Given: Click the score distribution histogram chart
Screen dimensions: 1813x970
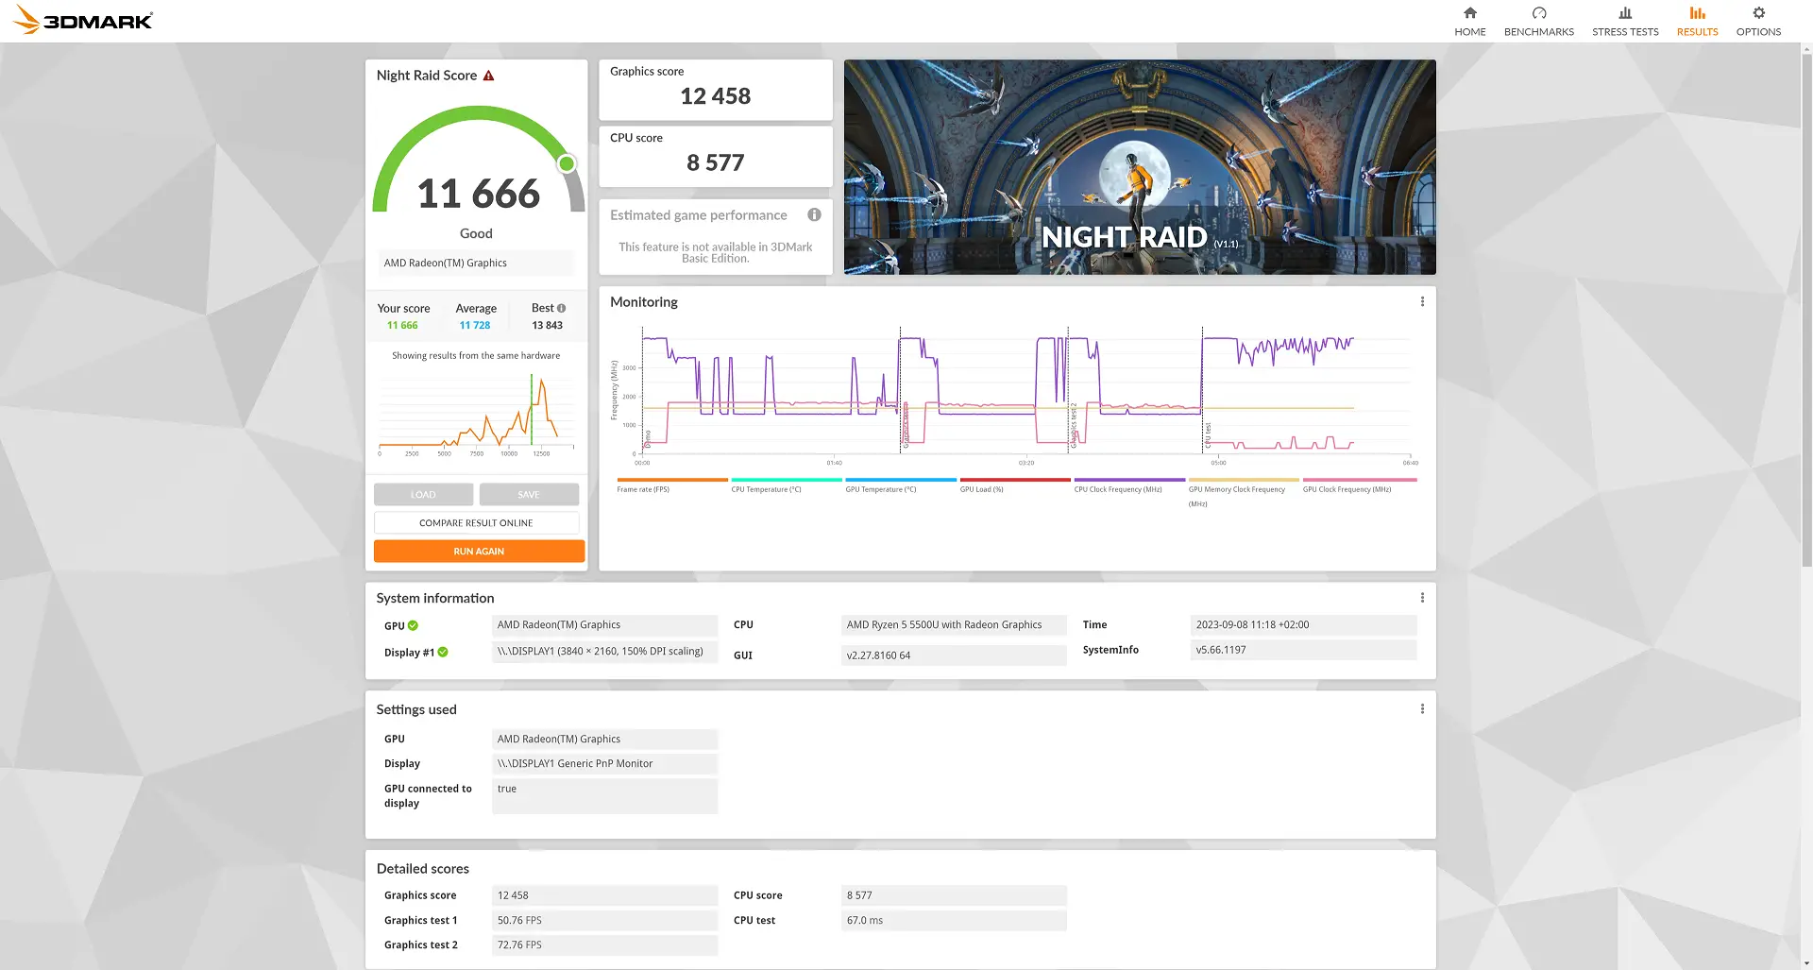Looking at the screenshot, I should (x=476, y=412).
